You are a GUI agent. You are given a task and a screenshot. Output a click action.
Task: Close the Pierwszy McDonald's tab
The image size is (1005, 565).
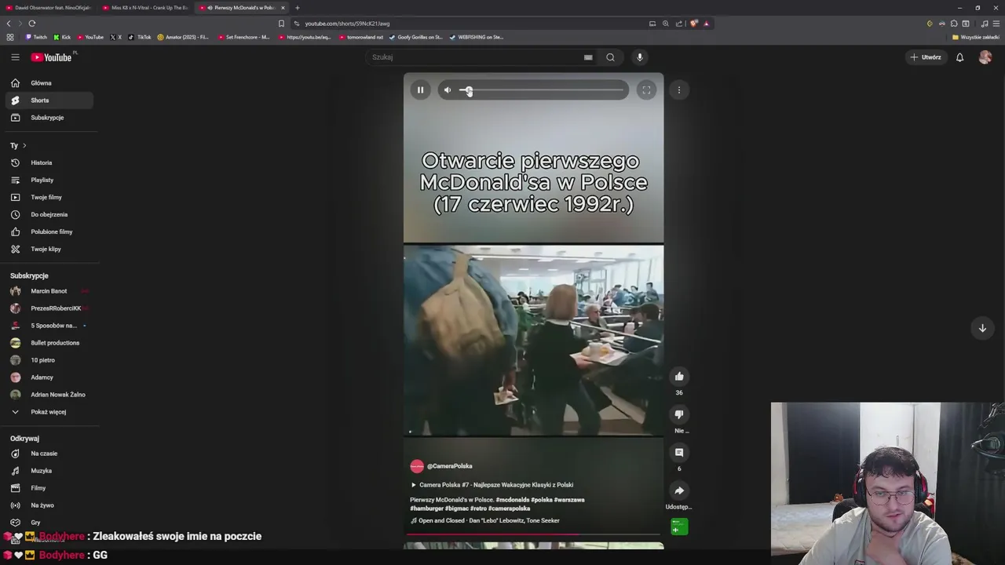(283, 8)
